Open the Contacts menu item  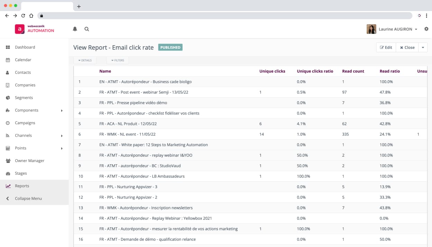(23, 72)
